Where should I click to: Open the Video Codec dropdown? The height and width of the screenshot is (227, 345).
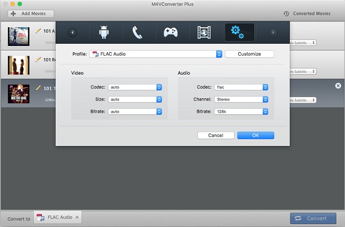135,87
